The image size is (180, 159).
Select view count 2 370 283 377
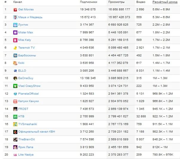(x=118, y=155)
